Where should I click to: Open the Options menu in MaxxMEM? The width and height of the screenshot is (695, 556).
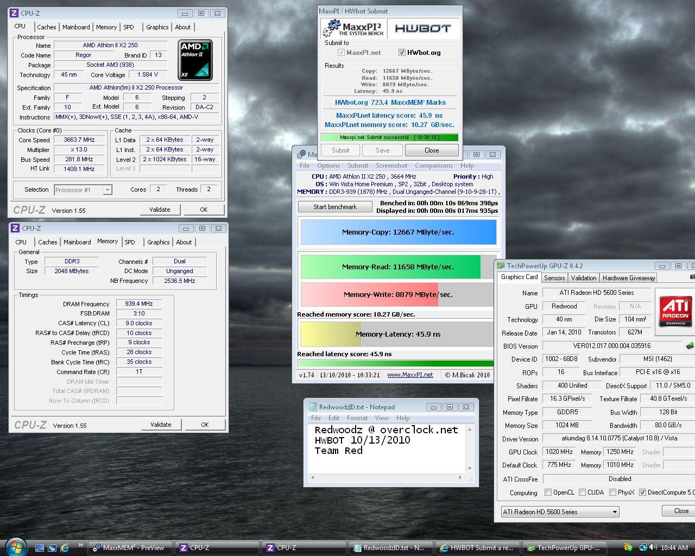point(328,166)
